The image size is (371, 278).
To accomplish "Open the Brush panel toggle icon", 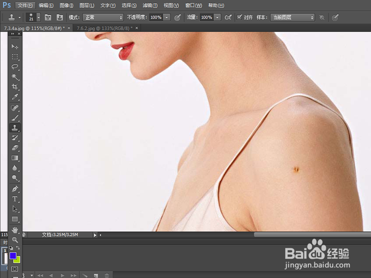I will (x=48, y=17).
